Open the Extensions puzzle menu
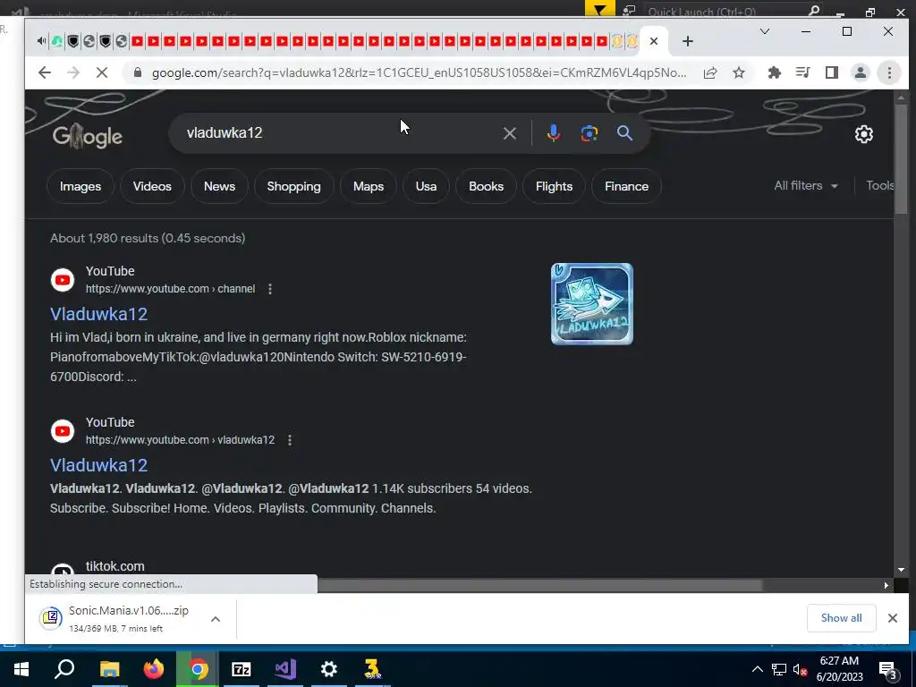 775,72
